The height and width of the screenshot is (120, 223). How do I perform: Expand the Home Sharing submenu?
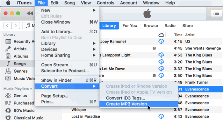(x=67, y=55)
